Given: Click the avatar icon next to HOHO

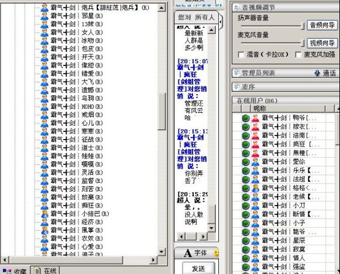Looking at the screenshot, I should click(x=44, y=106).
